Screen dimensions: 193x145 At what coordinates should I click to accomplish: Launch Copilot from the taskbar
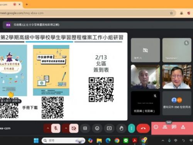click(90, 140)
